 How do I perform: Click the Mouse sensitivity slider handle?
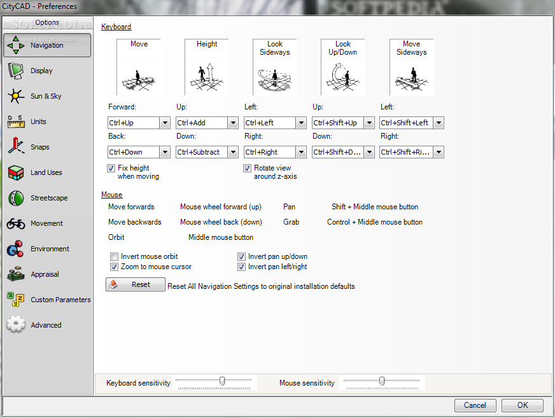pos(382,381)
